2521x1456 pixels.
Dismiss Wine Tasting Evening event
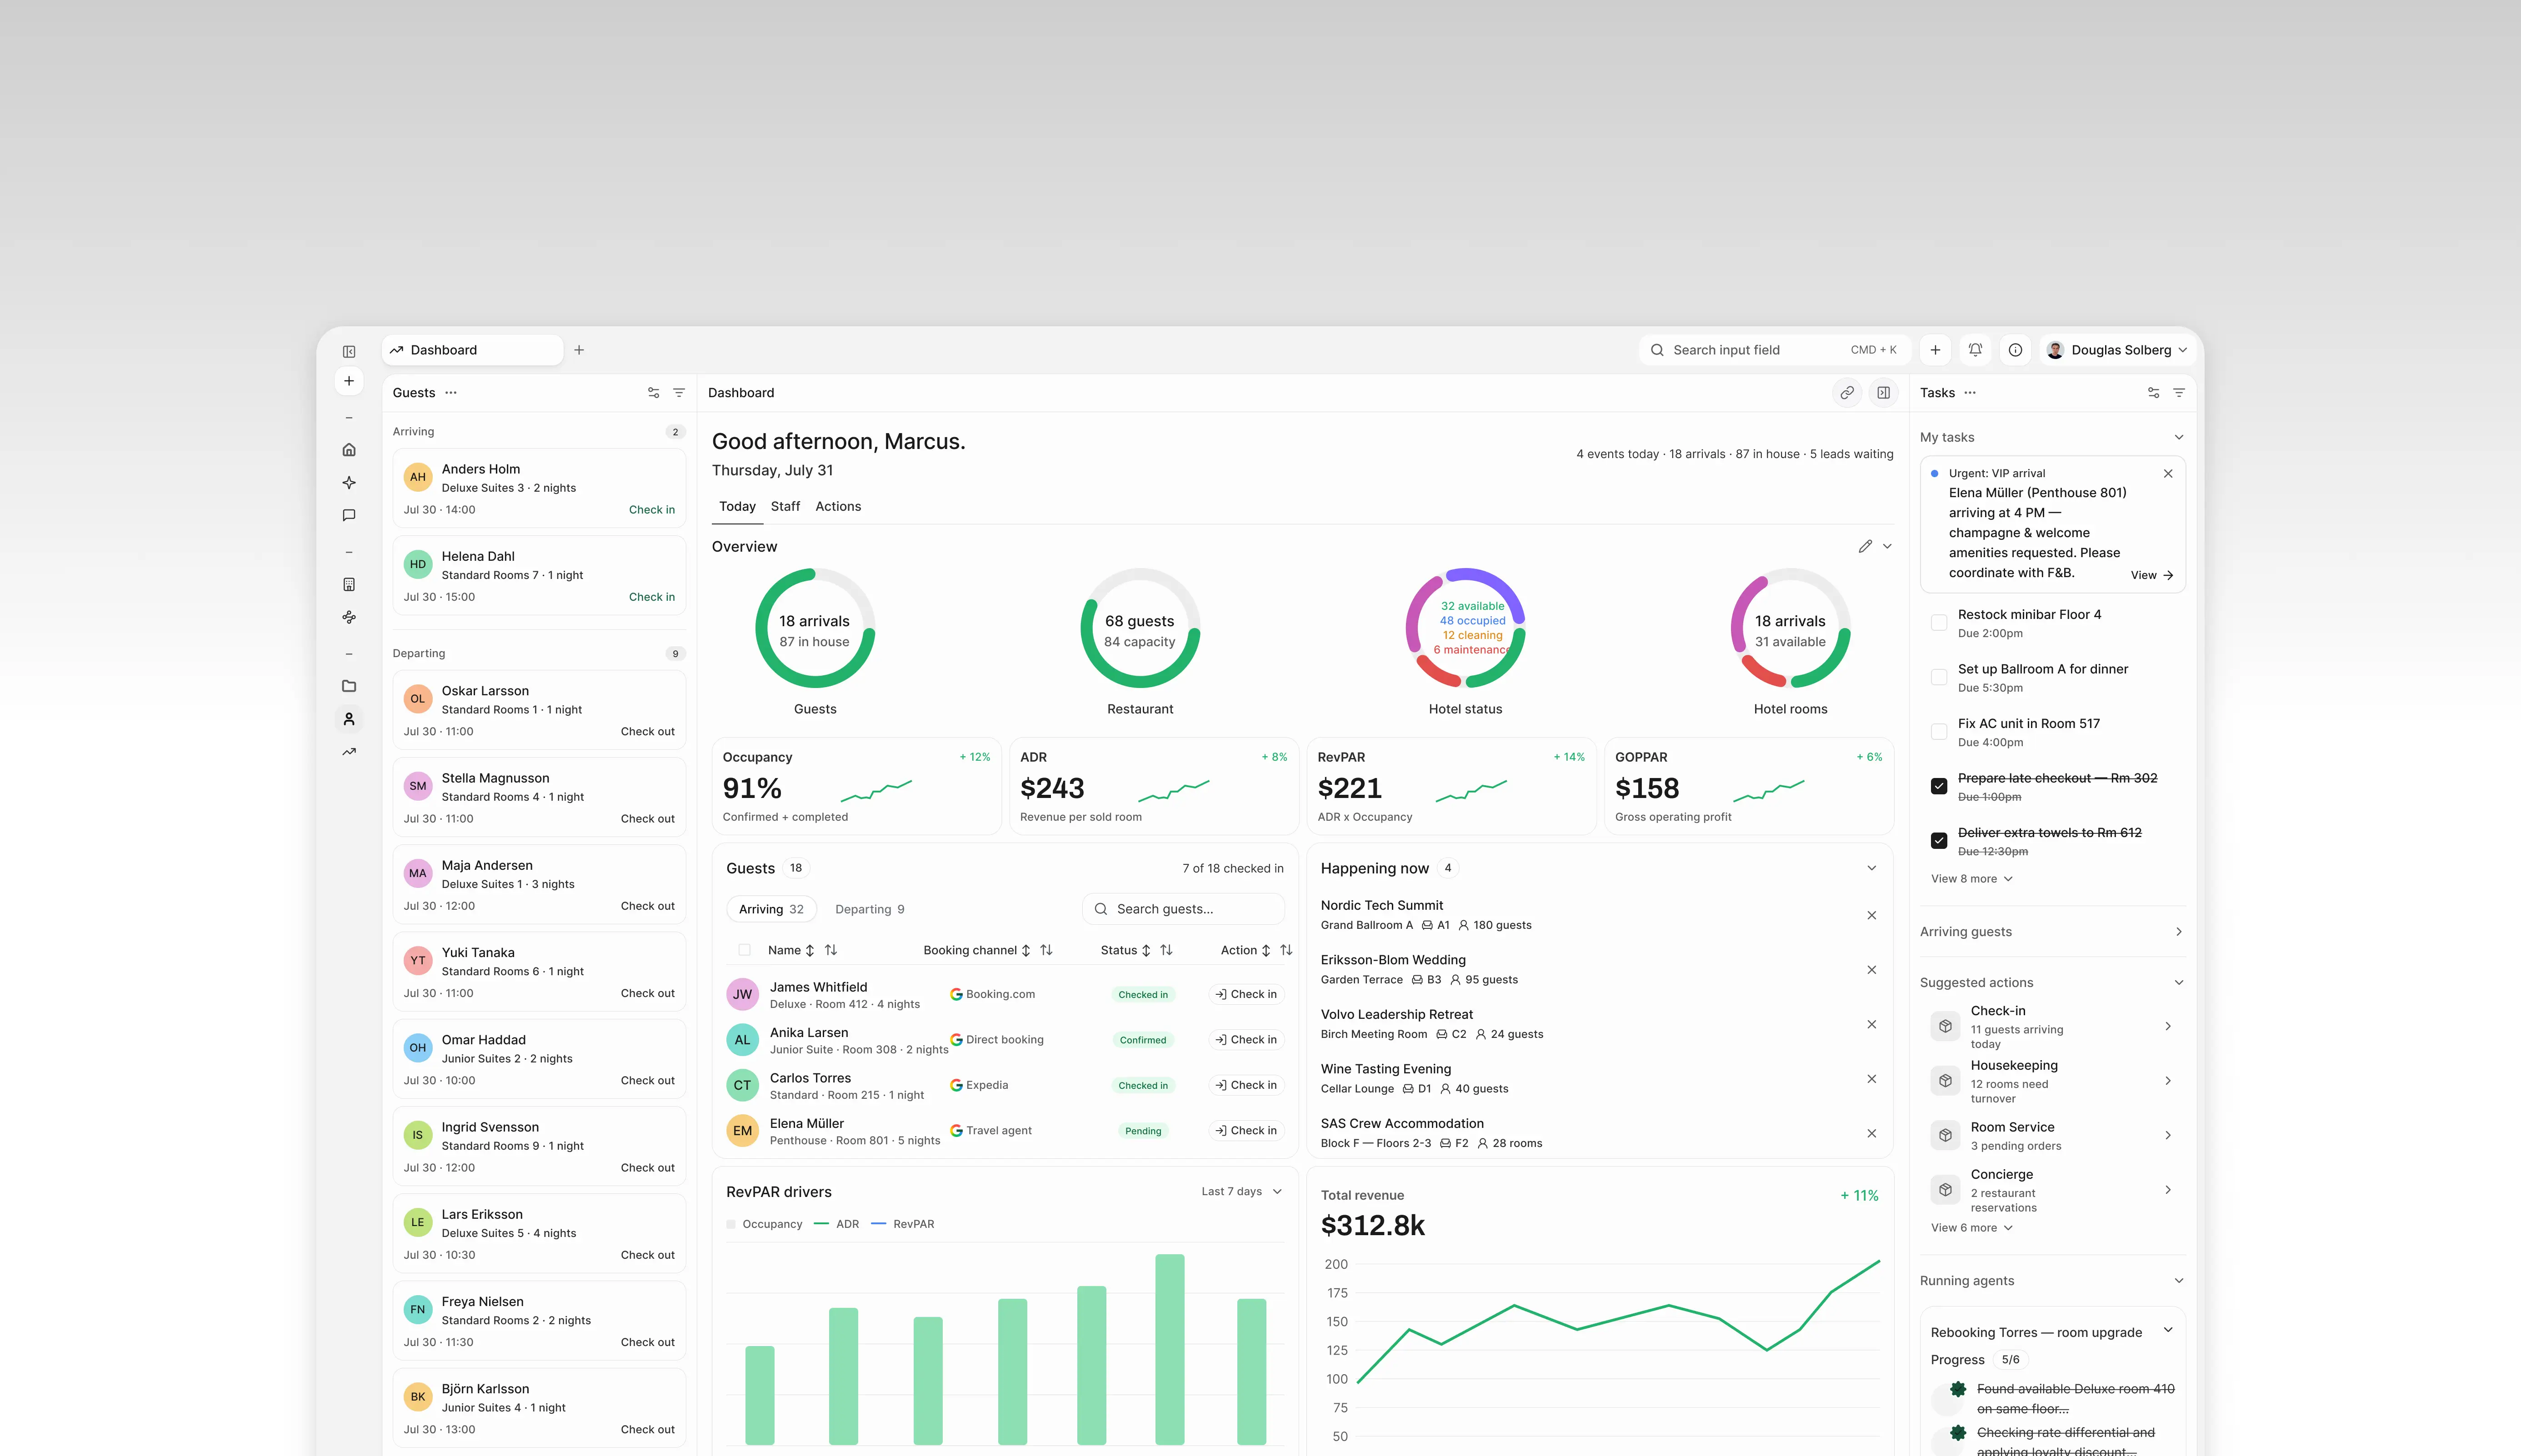click(x=1871, y=1079)
